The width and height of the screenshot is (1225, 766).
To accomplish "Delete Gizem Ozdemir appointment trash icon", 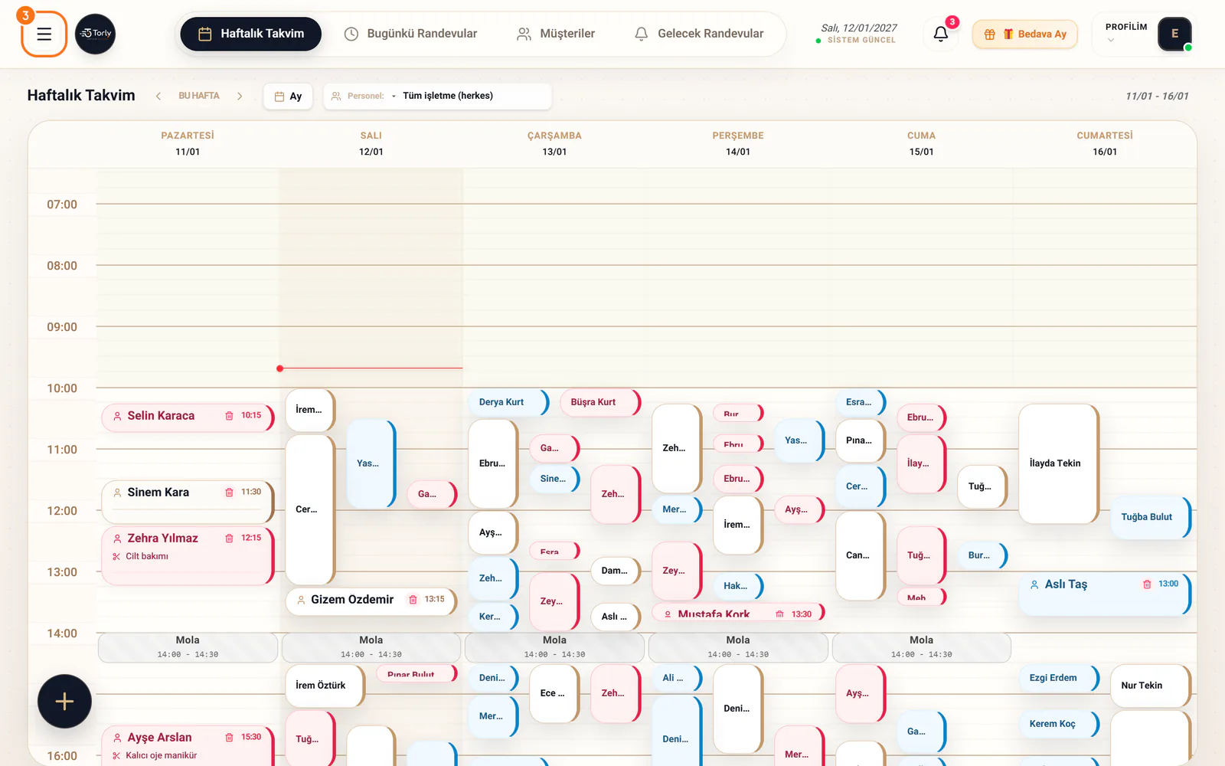I will (x=413, y=600).
